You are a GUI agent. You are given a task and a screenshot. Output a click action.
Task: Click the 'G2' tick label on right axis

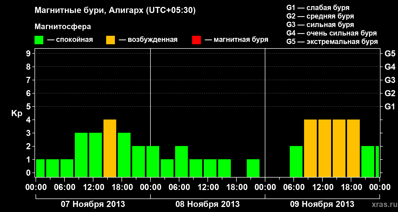(390, 93)
